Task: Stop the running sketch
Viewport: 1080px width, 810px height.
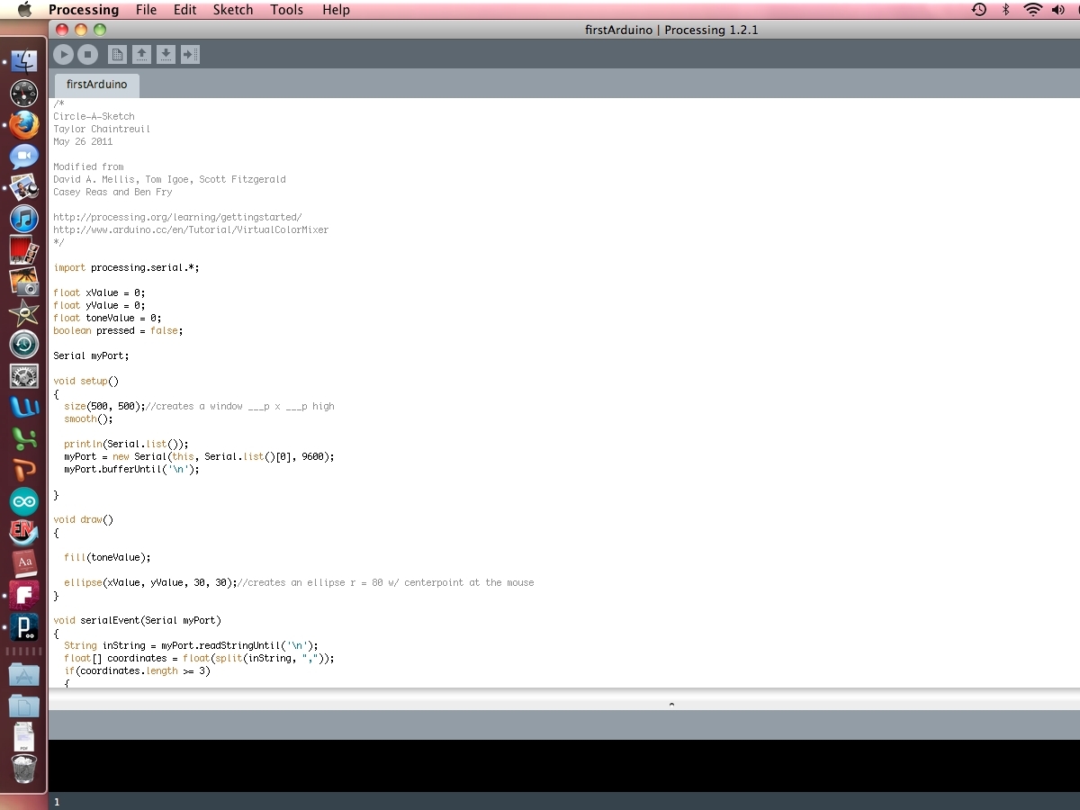Action: [x=87, y=55]
